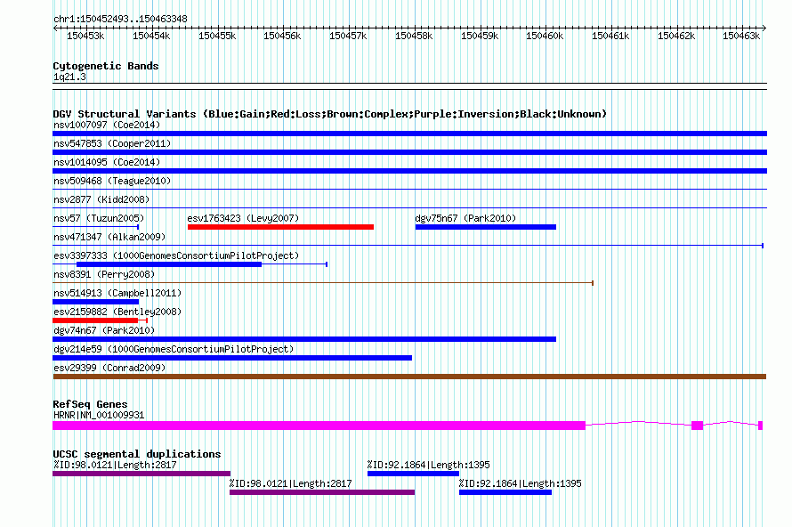Click the 150456k ruler tick label
Viewport: 792px width, 527px height.
[x=282, y=36]
